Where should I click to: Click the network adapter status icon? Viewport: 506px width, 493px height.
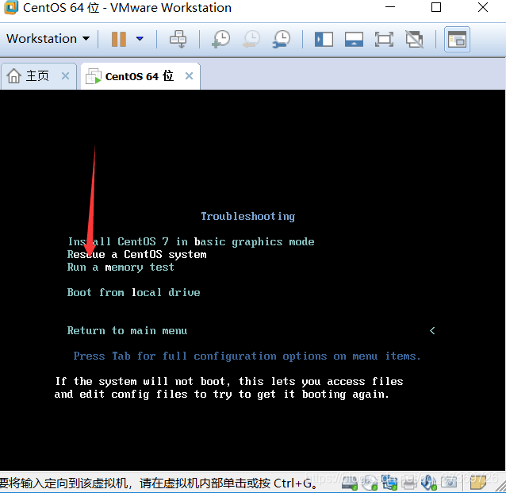point(389,483)
